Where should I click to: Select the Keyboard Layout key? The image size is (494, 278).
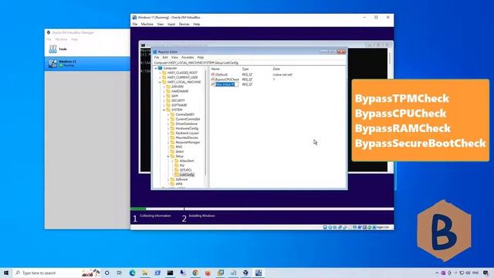pos(187,133)
